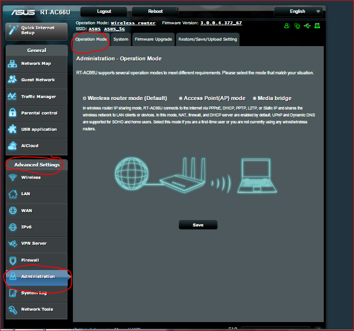The width and height of the screenshot is (354, 331).
Task: Open AiCloud menu item
Action: 37,146
